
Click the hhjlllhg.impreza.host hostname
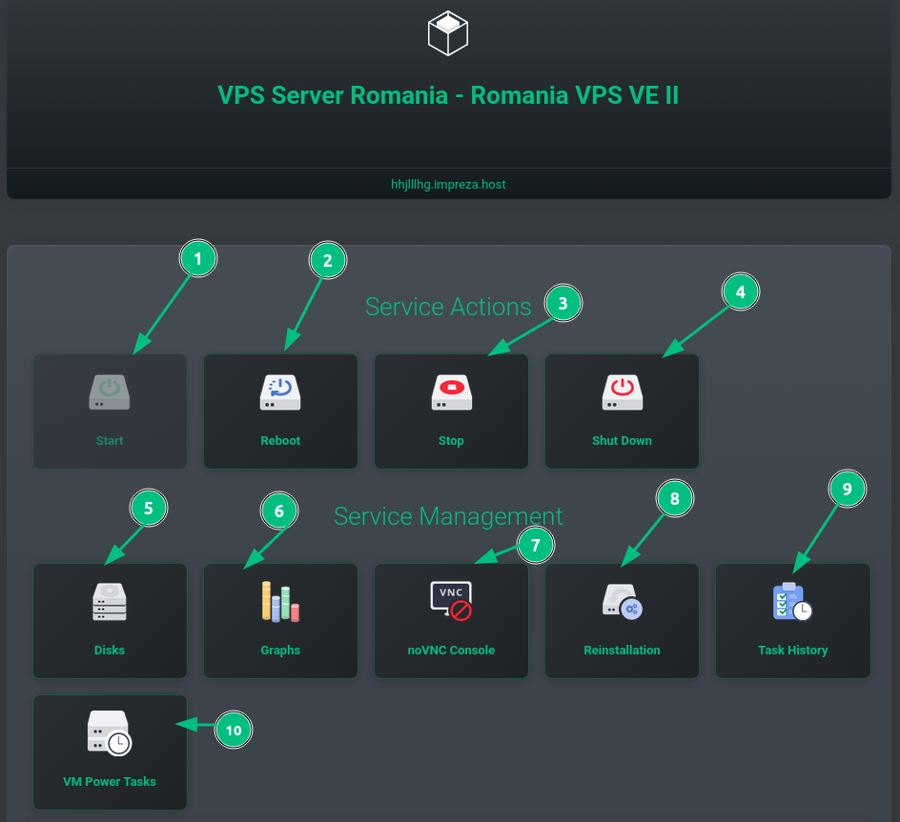(x=448, y=184)
